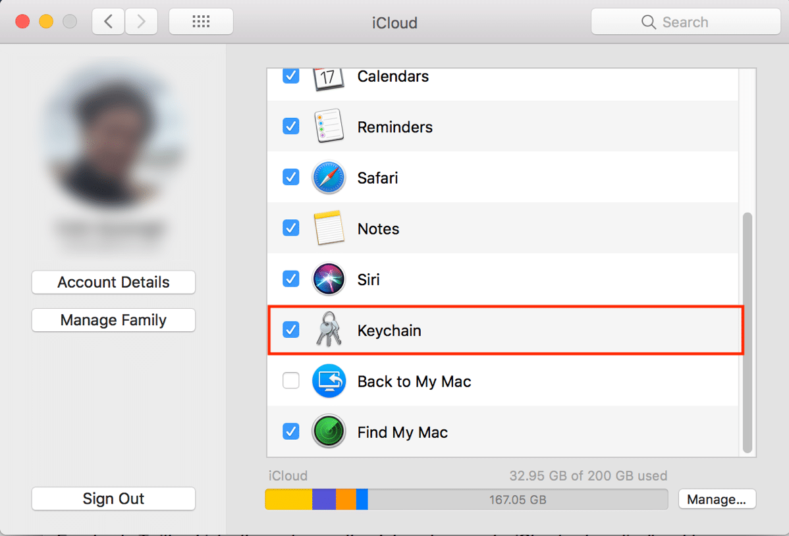
Task: Uncheck the Keychain checkbox
Action: tap(291, 330)
